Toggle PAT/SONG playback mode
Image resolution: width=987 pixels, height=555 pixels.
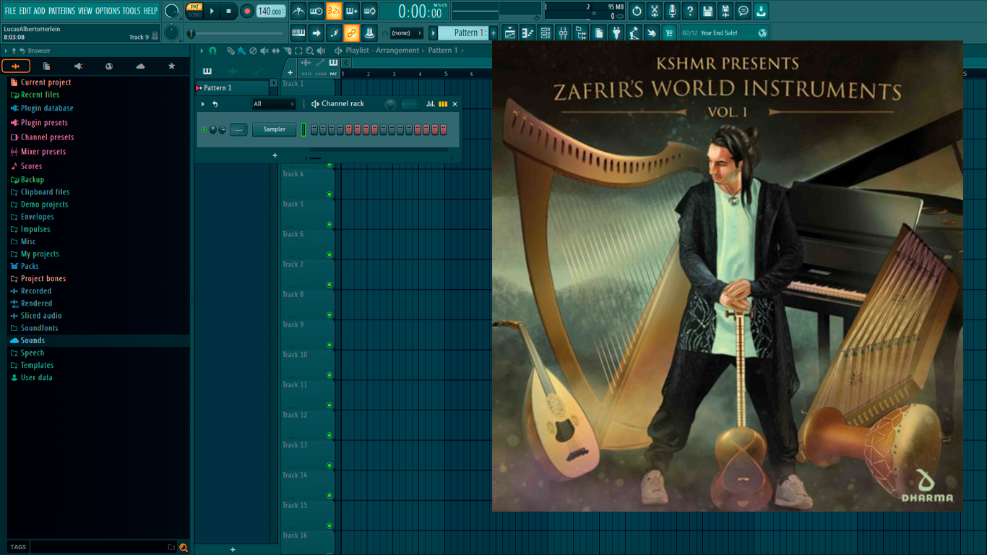pyautogui.click(x=194, y=11)
